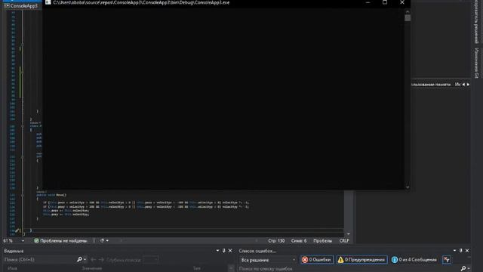Click the 'this.posx += this.velocityx;' code line
Viewport: 483px width, 272px height.
[x=66, y=211]
